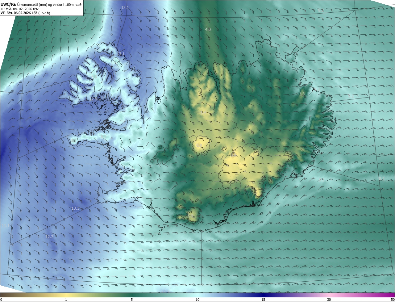Pick the light pink segment of the color bar
The image size is (395, 302).
point(329,295)
